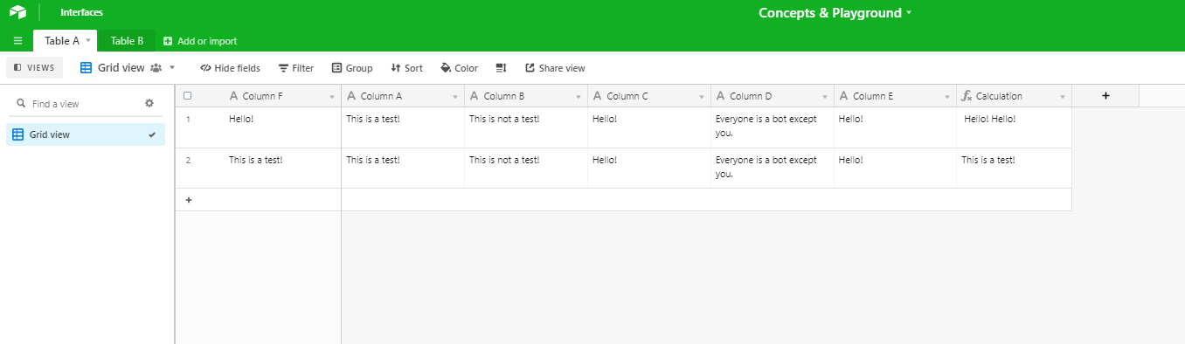Screen dimensions: 1185x344
Task: Select row 2 Column F cell "This is a test!"
Action: (x=281, y=168)
